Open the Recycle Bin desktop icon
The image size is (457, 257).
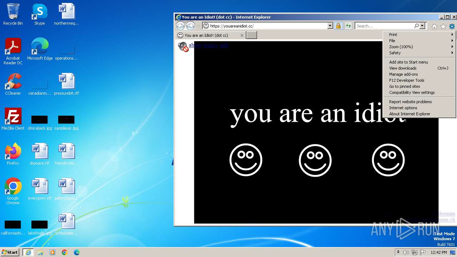(x=13, y=14)
